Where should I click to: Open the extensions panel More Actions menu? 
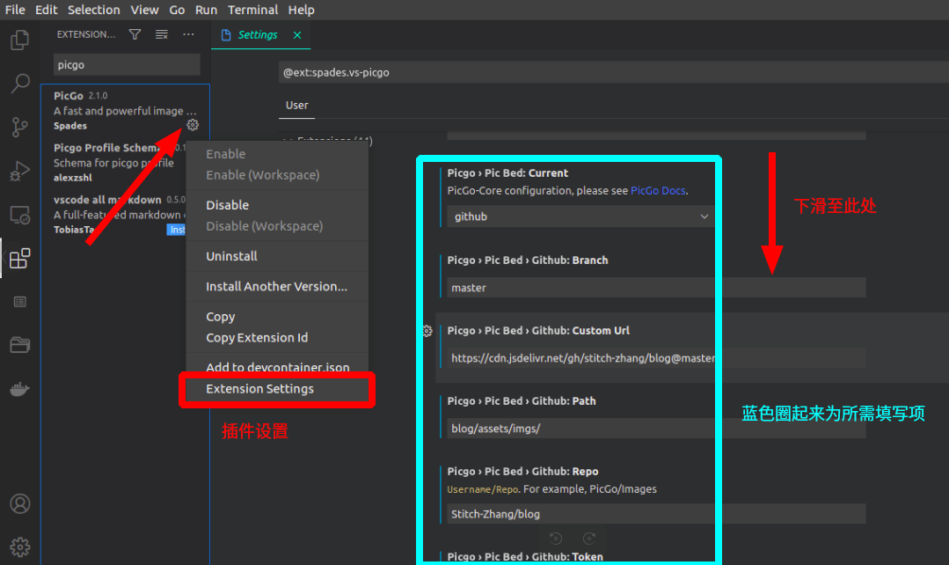pos(188,33)
